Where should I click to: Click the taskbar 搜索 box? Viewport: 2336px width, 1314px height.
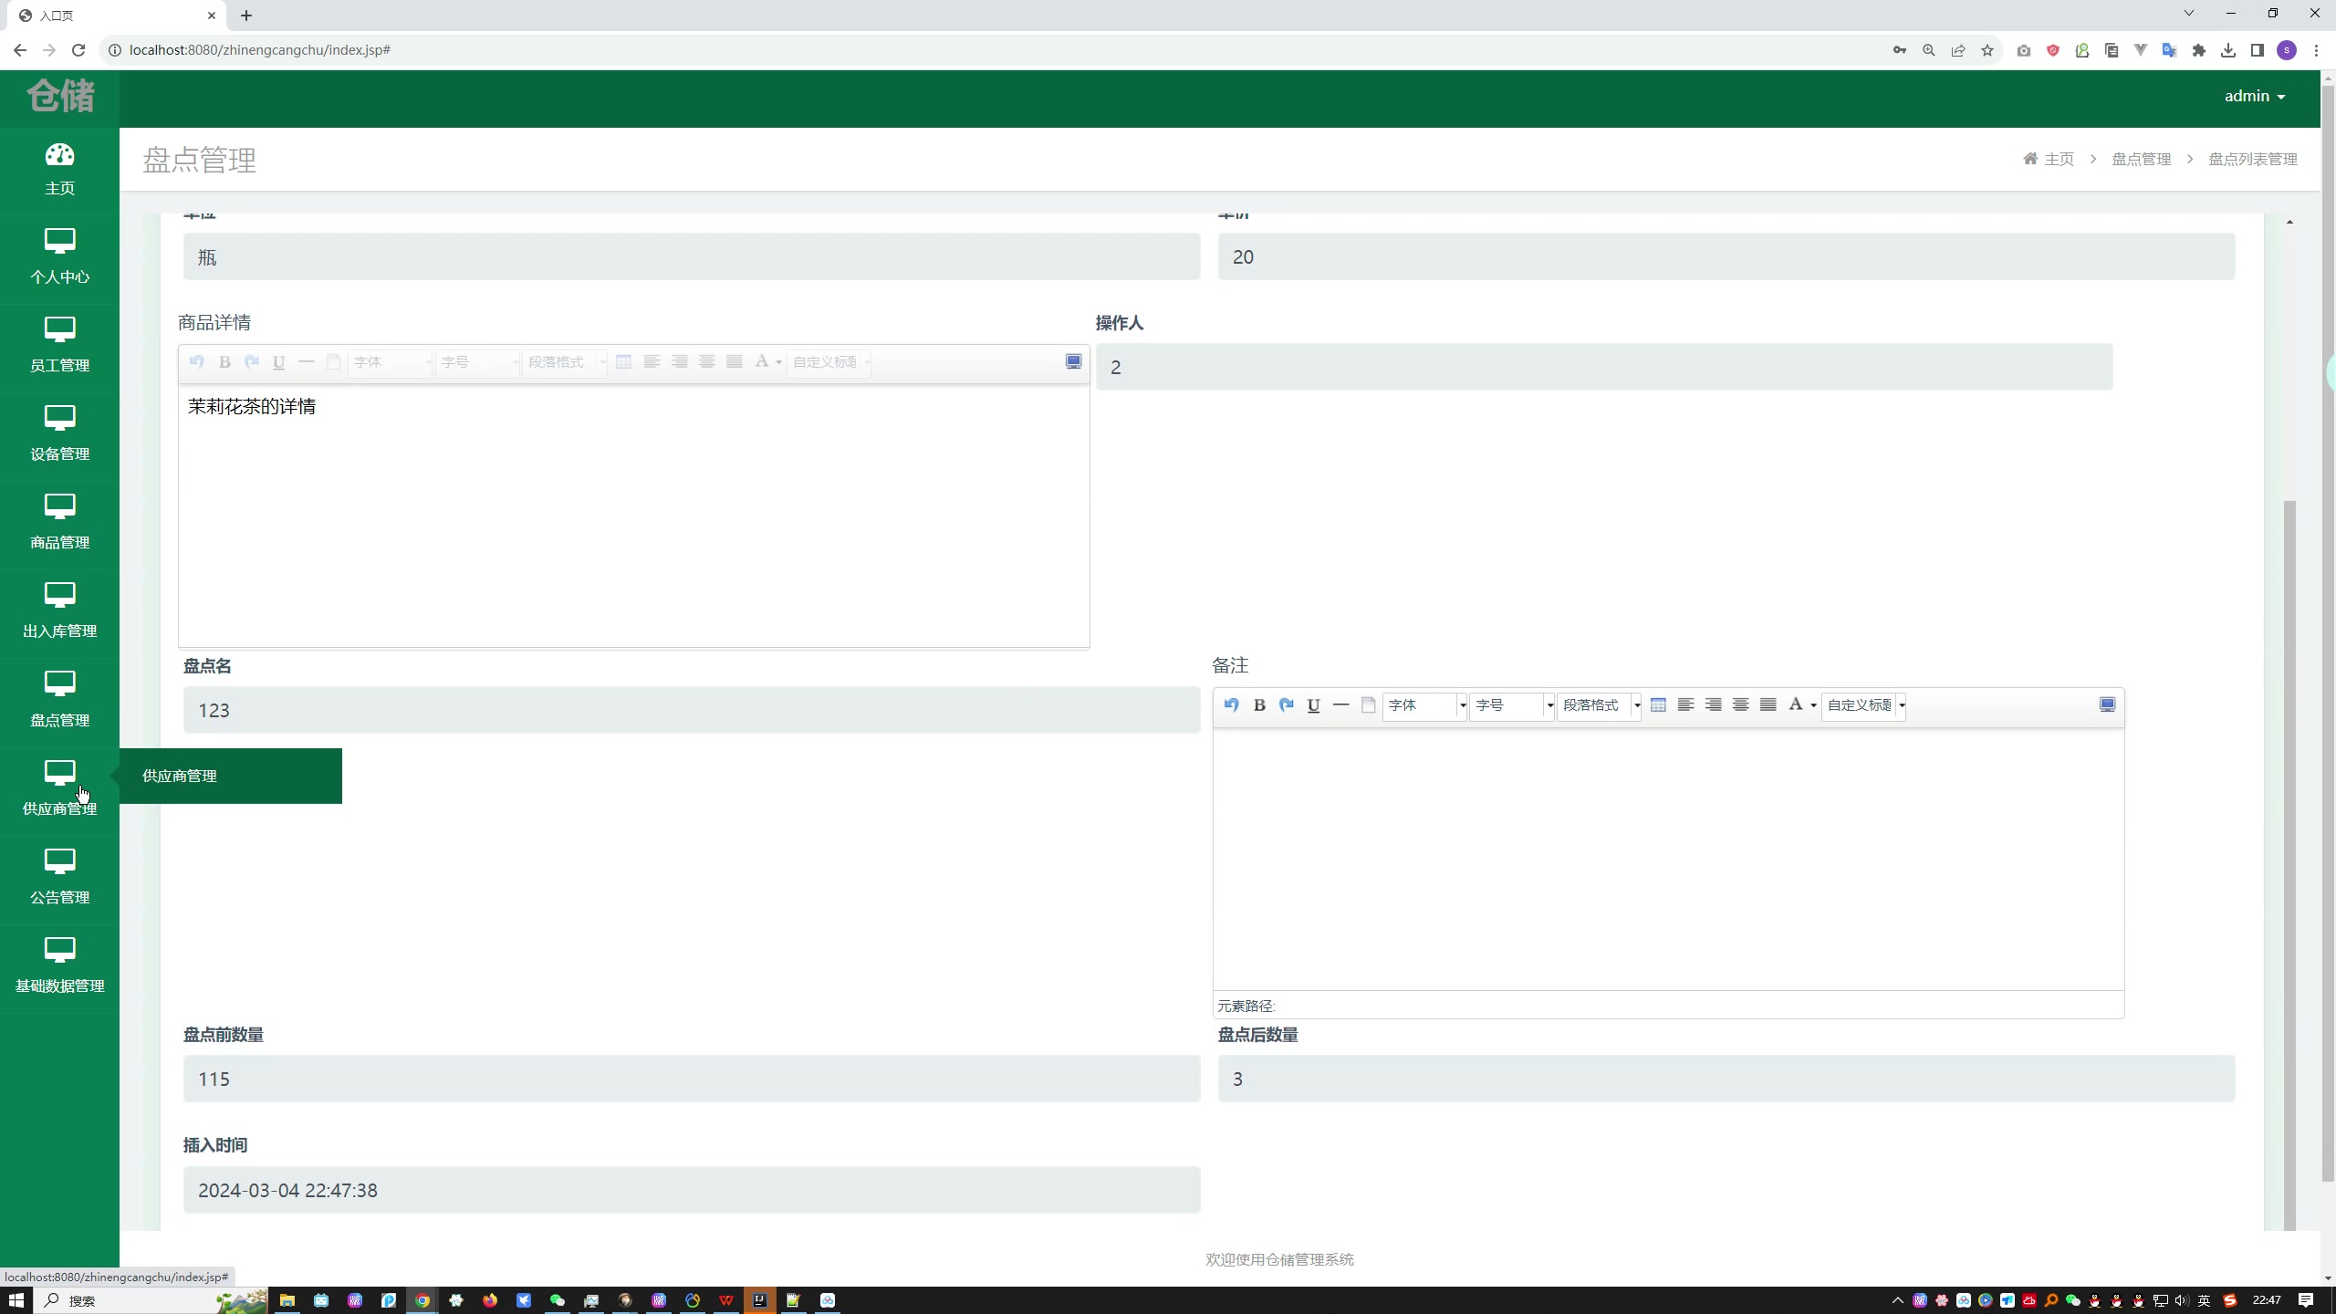coord(151,1300)
